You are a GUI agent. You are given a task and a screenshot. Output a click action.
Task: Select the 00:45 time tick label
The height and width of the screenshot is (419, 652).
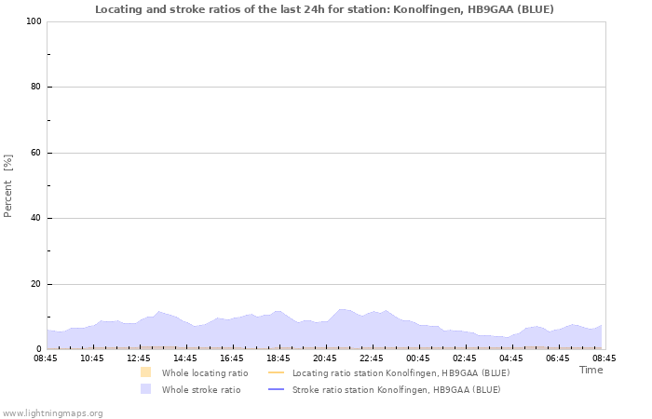pos(418,358)
